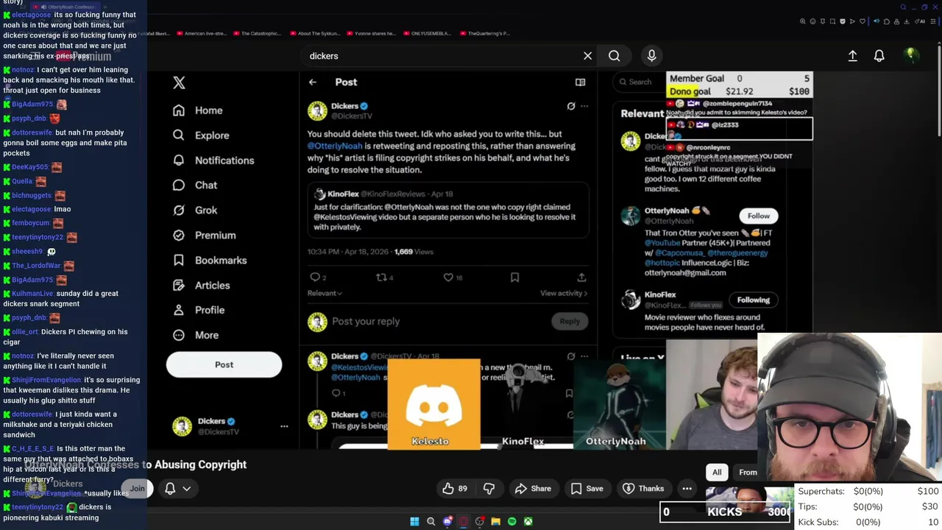This screenshot has width=942, height=530.
Task: Open browser easy setup sliders icon
Action: pyautogui.click(x=933, y=21)
